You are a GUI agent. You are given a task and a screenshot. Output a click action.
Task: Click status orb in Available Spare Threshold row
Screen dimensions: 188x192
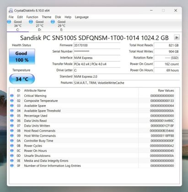[12, 111]
